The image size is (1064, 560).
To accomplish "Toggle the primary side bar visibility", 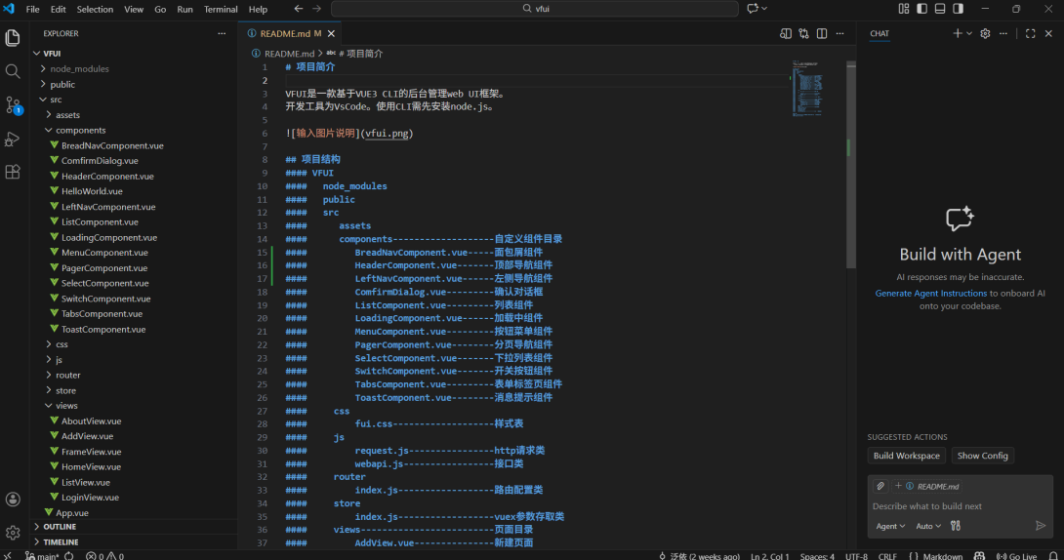I will click(921, 9).
